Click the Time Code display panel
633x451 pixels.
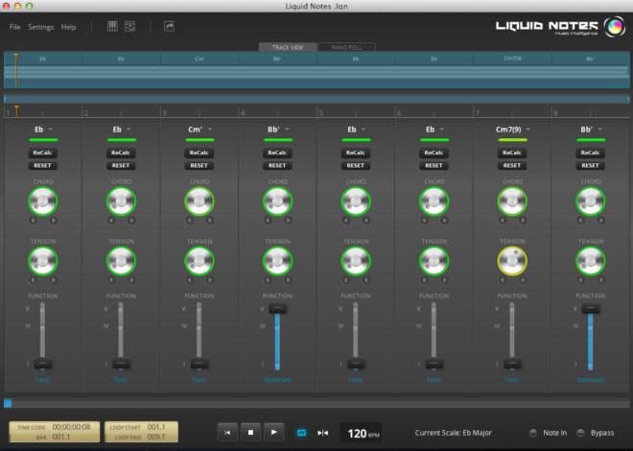[x=54, y=432]
